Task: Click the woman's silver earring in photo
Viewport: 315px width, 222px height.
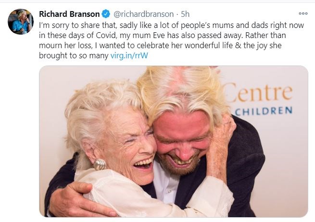Action: click(x=100, y=164)
